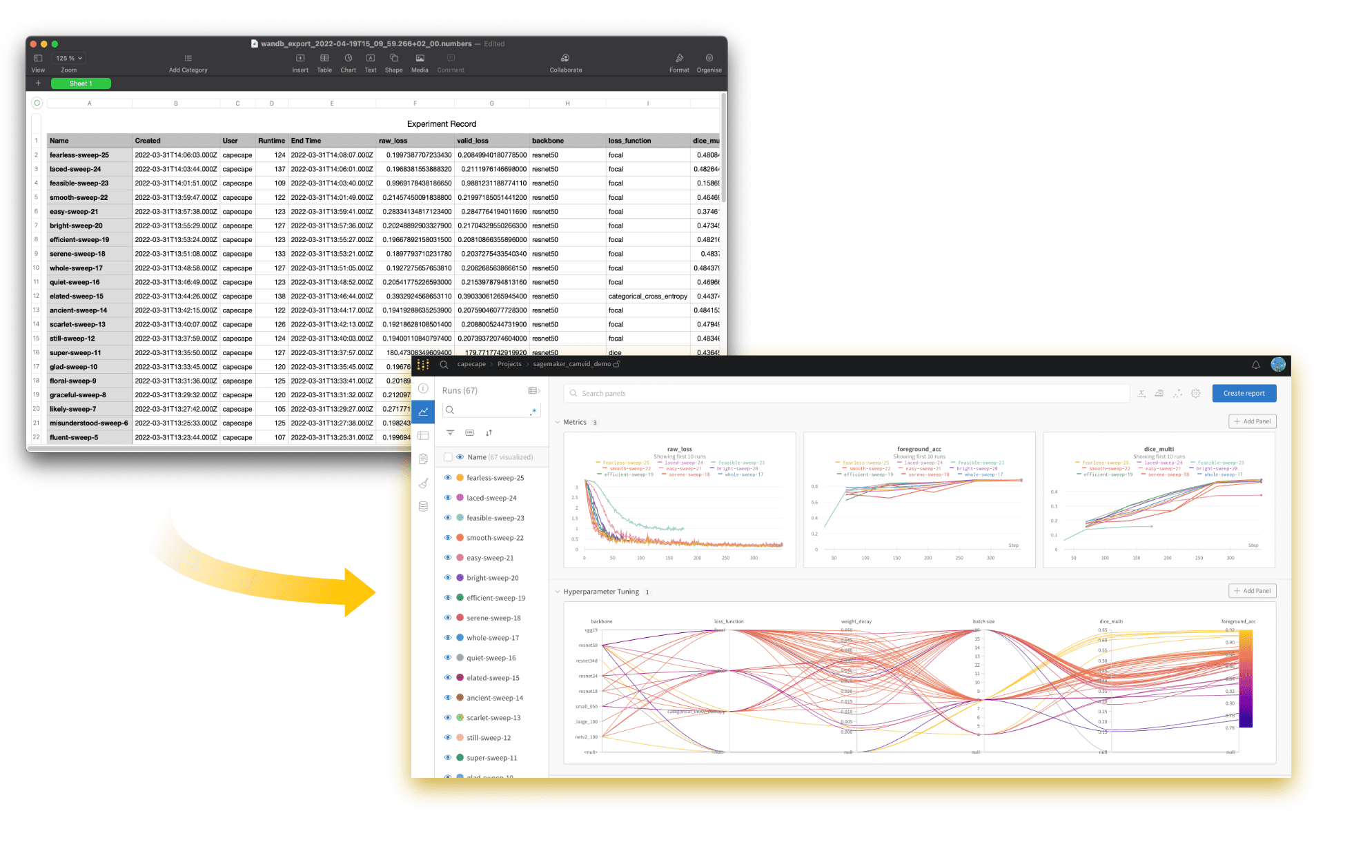Hide the bright-sweep-20 run
The height and width of the screenshot is (853, 1354).
click(x=447, y=578)
